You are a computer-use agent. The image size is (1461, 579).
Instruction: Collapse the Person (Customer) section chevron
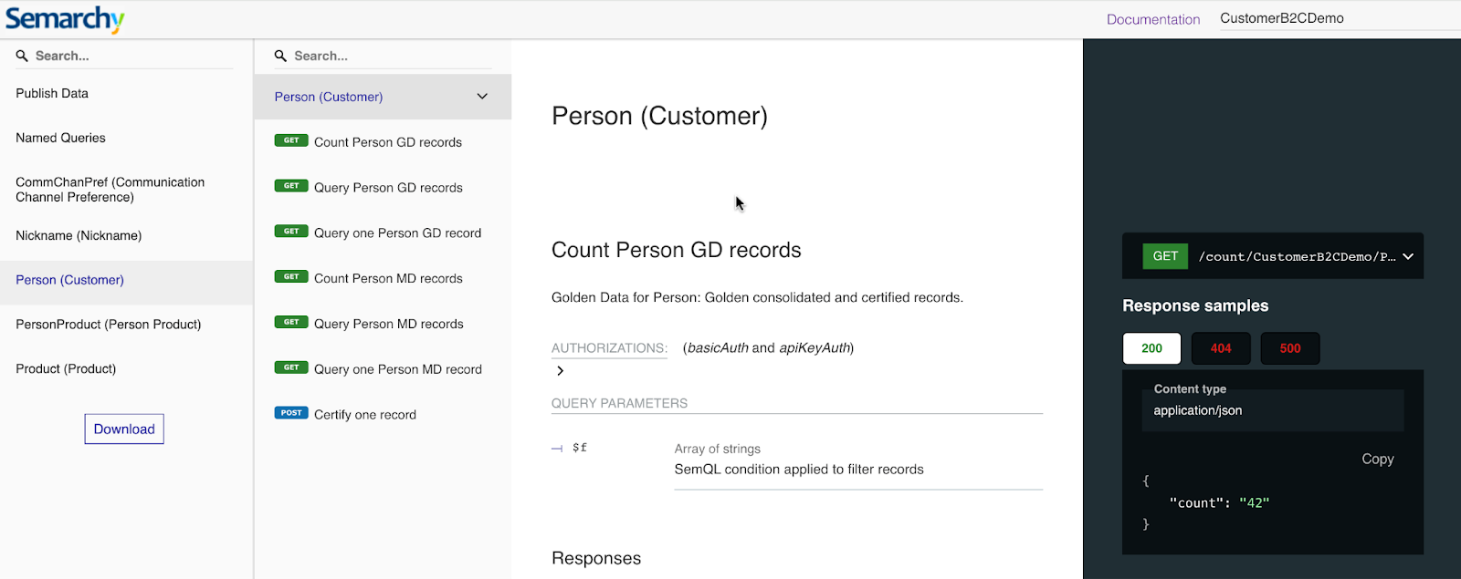(482, 97)
